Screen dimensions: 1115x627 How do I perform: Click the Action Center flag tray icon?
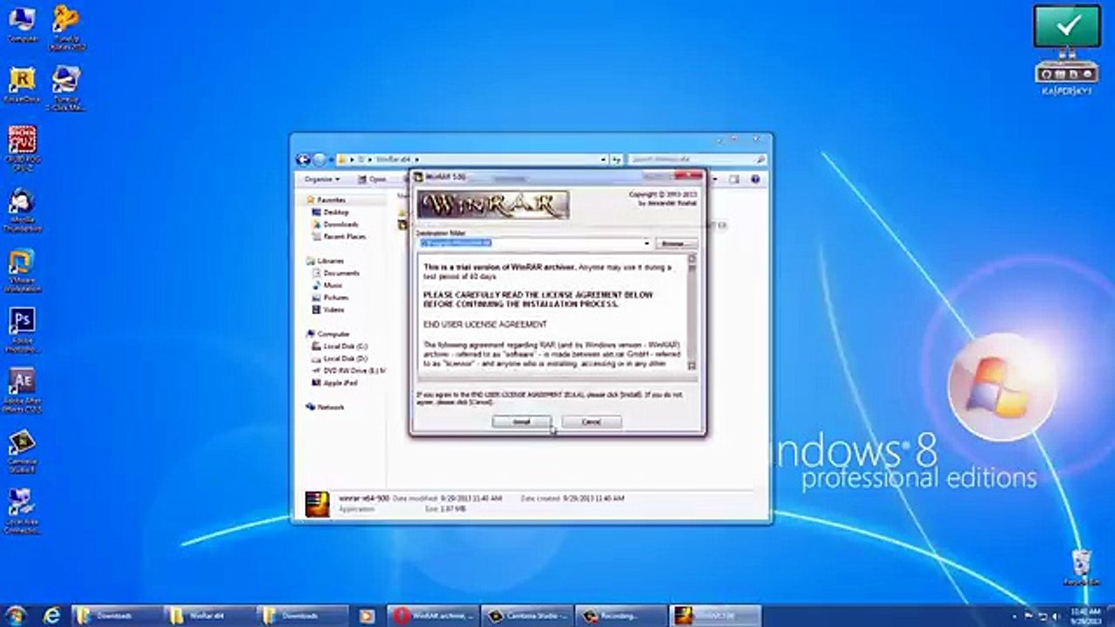1028,616
